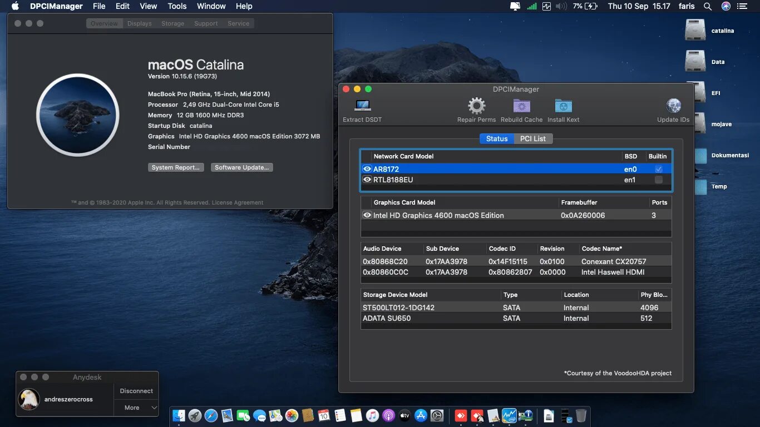Open the File menu
The height and width of the screenshot is (427, 760).
click(x=99, y=6)
